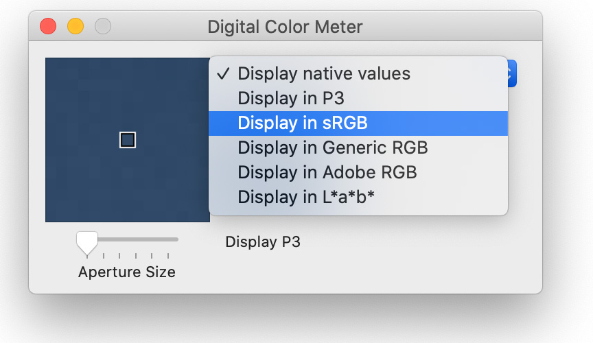Click the dark blue magnified color preview

pyautogui.click(x=128, y=140)
